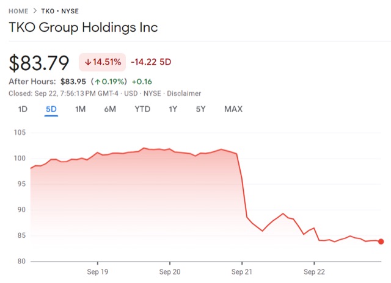This screenshot has height=283, width=391.
Task: Show the MAX time range
Action: (233, 109)
